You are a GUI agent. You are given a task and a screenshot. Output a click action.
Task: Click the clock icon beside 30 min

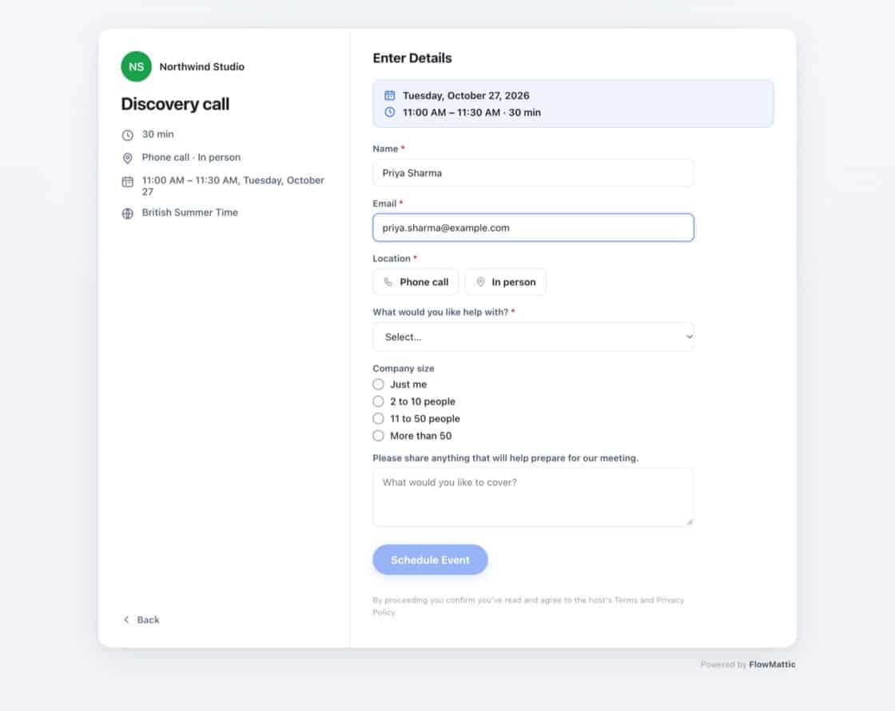pyautogui.click(x=127, y=135)
